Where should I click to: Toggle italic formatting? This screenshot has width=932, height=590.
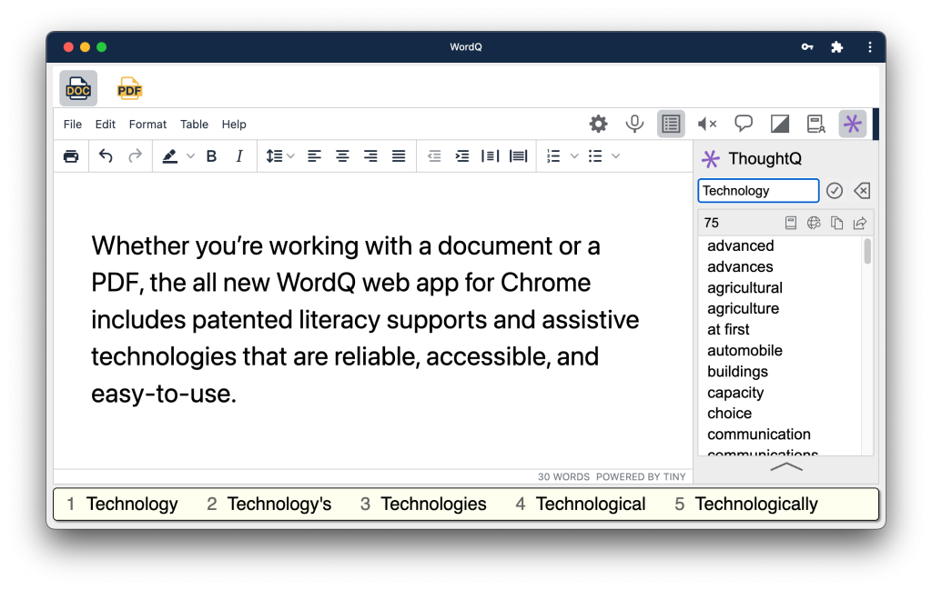click(x=239, y=156)
